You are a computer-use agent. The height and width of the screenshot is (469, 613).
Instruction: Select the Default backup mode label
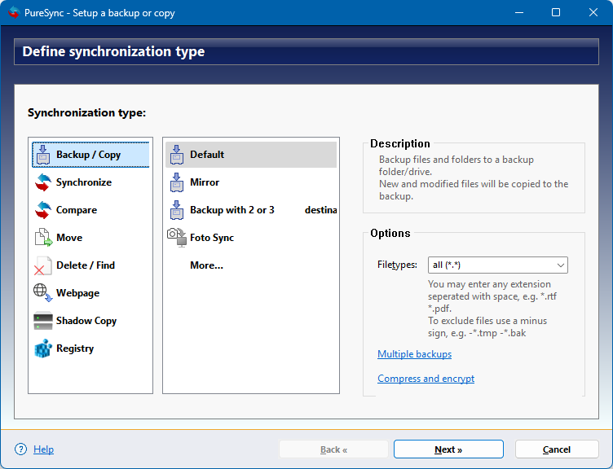click(207, 155)
